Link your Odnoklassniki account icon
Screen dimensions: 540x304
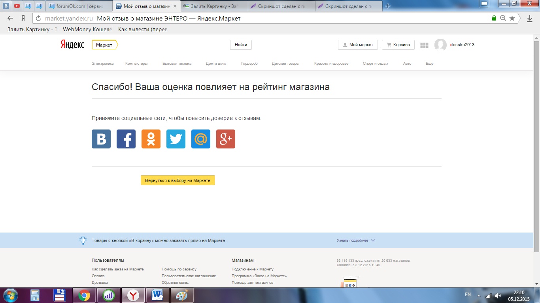coord(151,139)
